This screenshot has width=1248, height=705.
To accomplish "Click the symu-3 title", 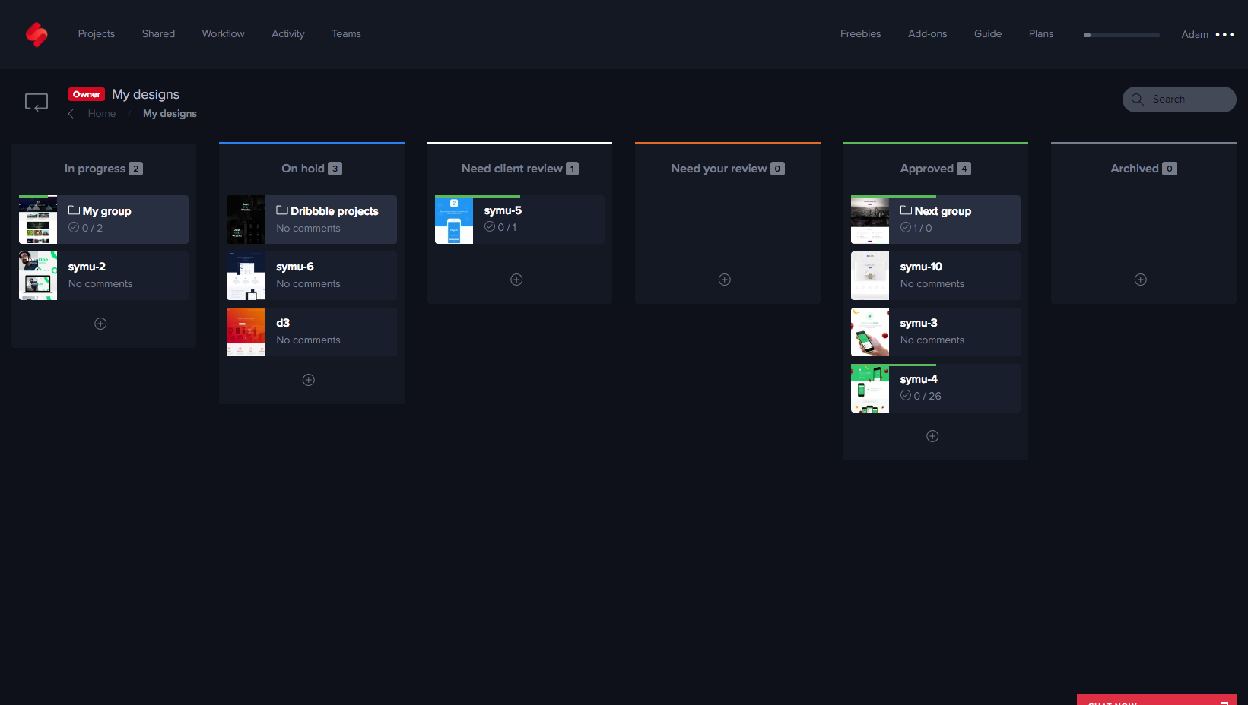I will click(919, 323).
